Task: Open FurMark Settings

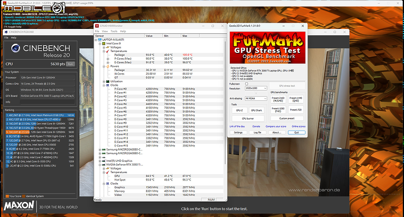Action: pyautogui.click(x=238, y=132)
